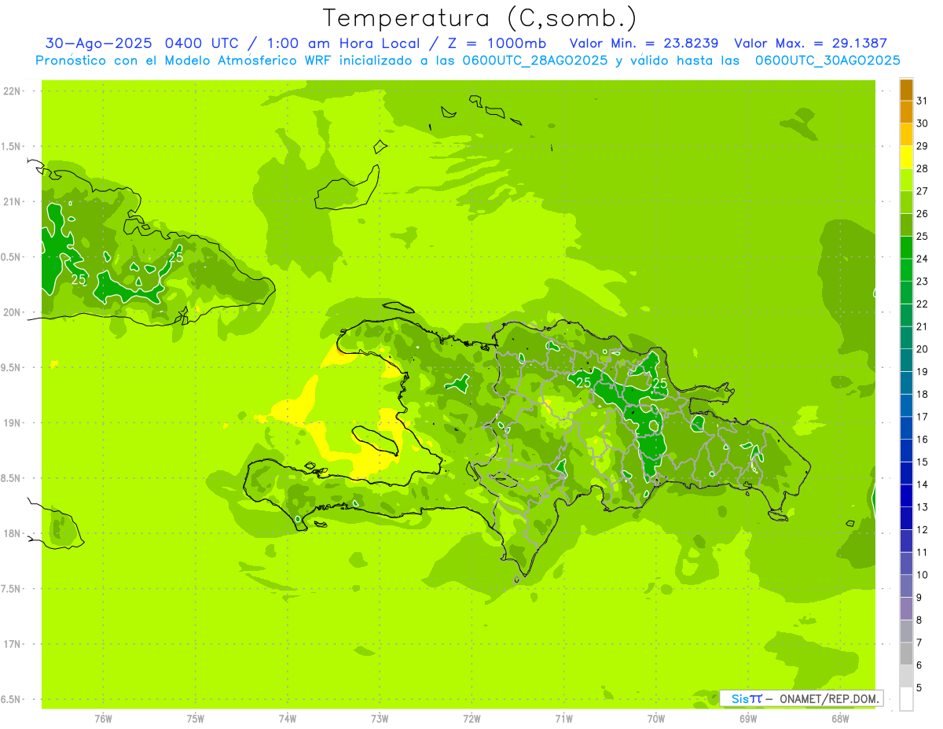
Task: Click the "Pronóstico con el Modelo Atmosférico WRF" line
Action: 468,61
